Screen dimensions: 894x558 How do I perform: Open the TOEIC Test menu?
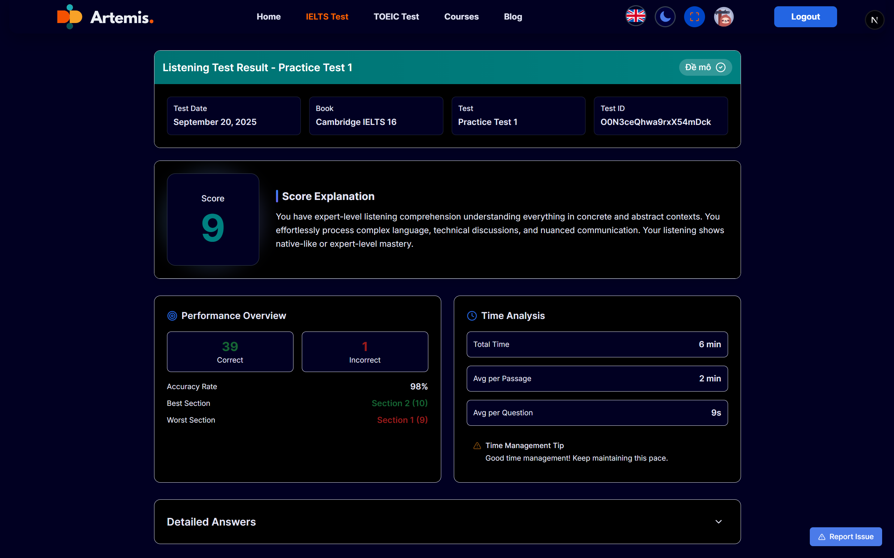(396, 17)
